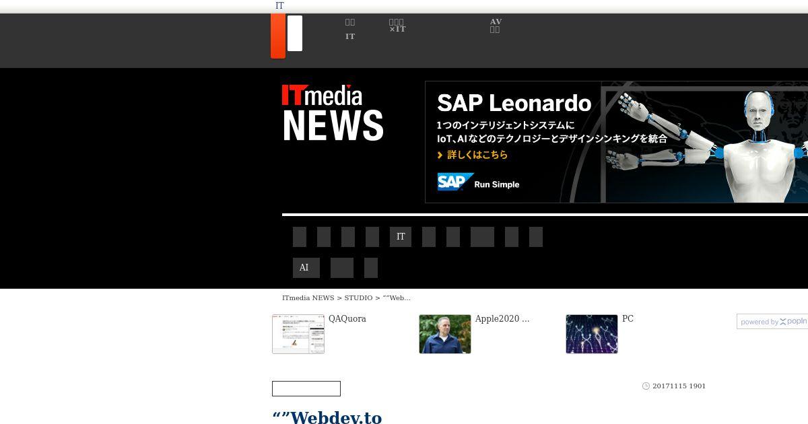The width and height of the screenshot is (808, 424).
Task: Click the SAP Leonardo banner ad
Action: [616, 142]
